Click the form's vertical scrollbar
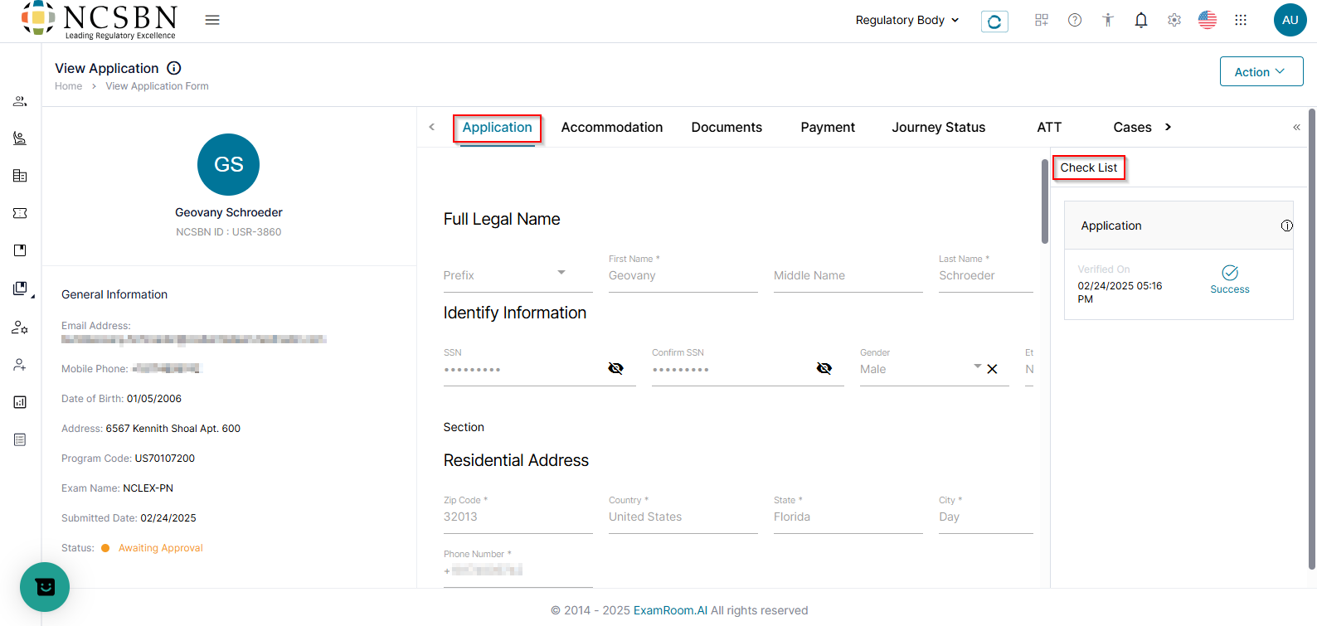 pos(1045,203)
